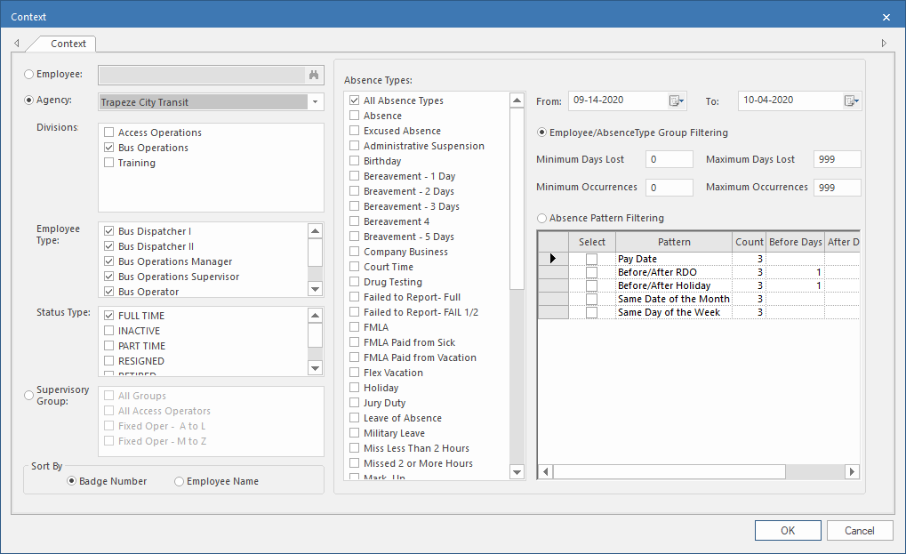Click the Cancel button

click(x=859, y=531)
